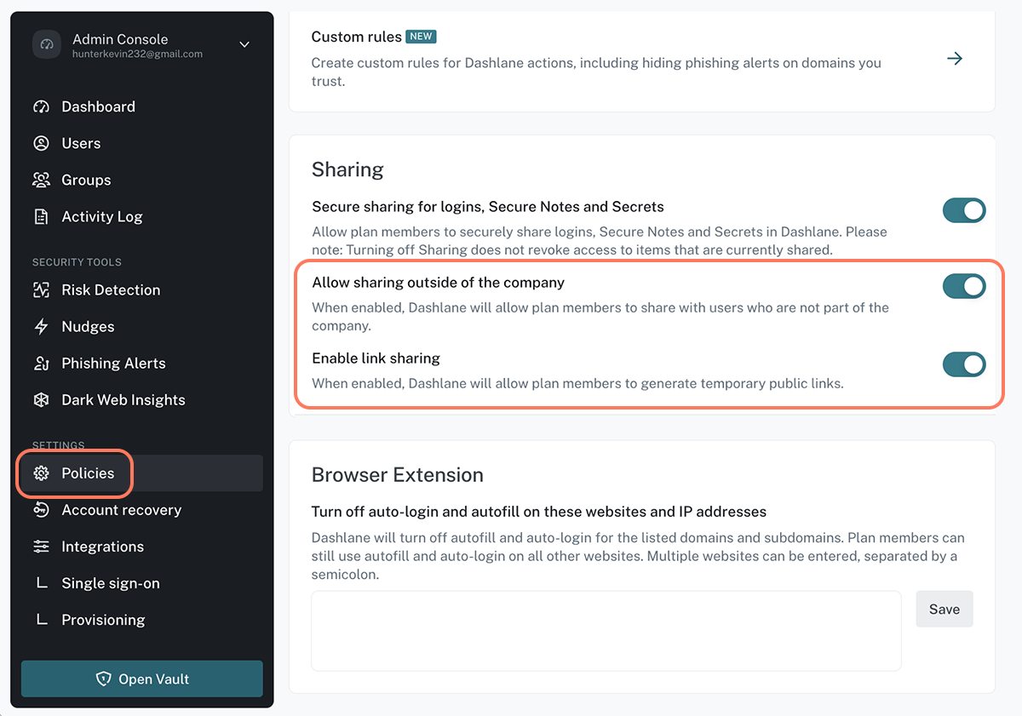Click the Nudges lightning bolt icon
The image size is (1022, 716).
click(x=41, y=326)
